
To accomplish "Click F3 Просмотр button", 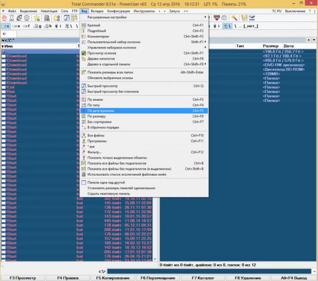I will [23, 278].
